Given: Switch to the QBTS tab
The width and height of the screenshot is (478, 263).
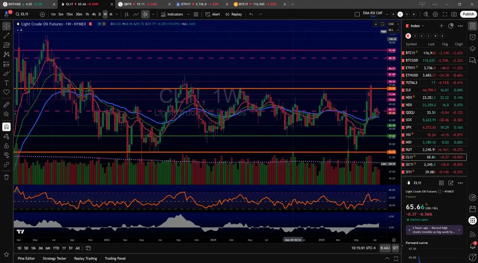Looking at the screenshot, I should 145,4.
